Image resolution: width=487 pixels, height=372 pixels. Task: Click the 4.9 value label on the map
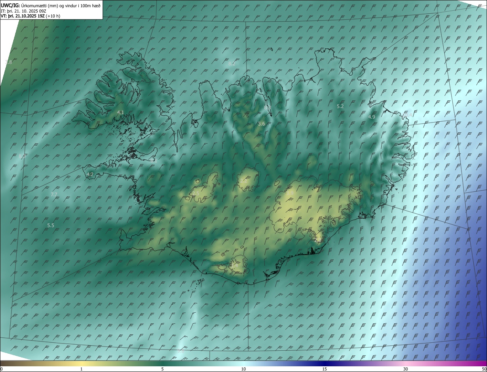point(372,117)
